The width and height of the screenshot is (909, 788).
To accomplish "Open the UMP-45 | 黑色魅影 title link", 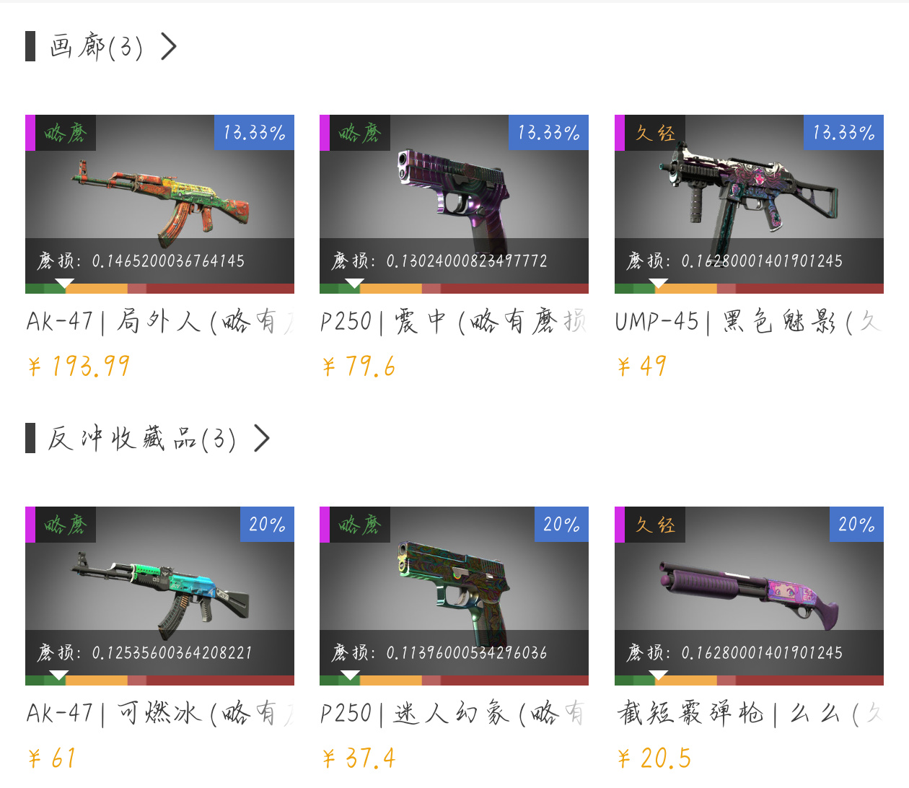I will point(749,321).
